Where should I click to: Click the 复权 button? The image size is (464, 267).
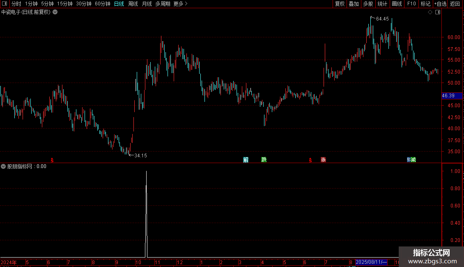340,4
